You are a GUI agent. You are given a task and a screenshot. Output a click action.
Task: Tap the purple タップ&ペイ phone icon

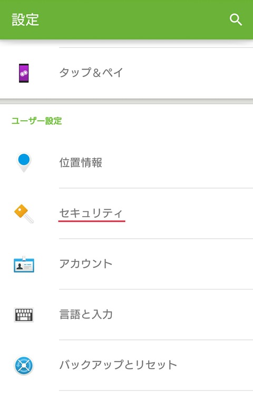[24, 73]
